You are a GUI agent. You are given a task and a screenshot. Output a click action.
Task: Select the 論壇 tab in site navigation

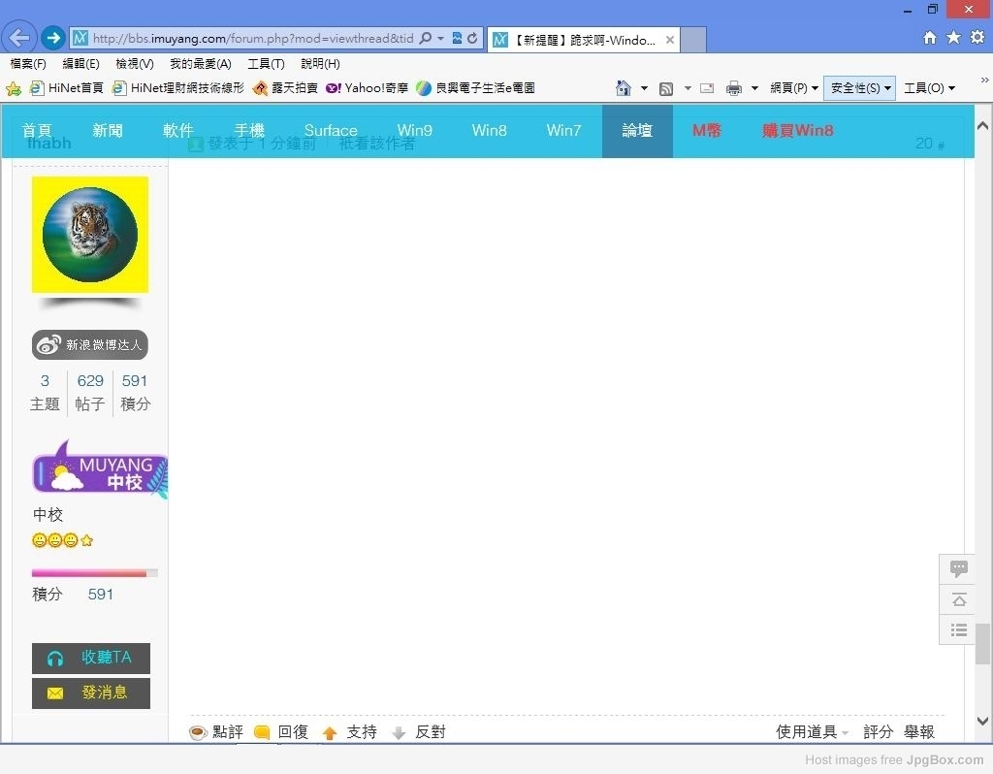637,131
